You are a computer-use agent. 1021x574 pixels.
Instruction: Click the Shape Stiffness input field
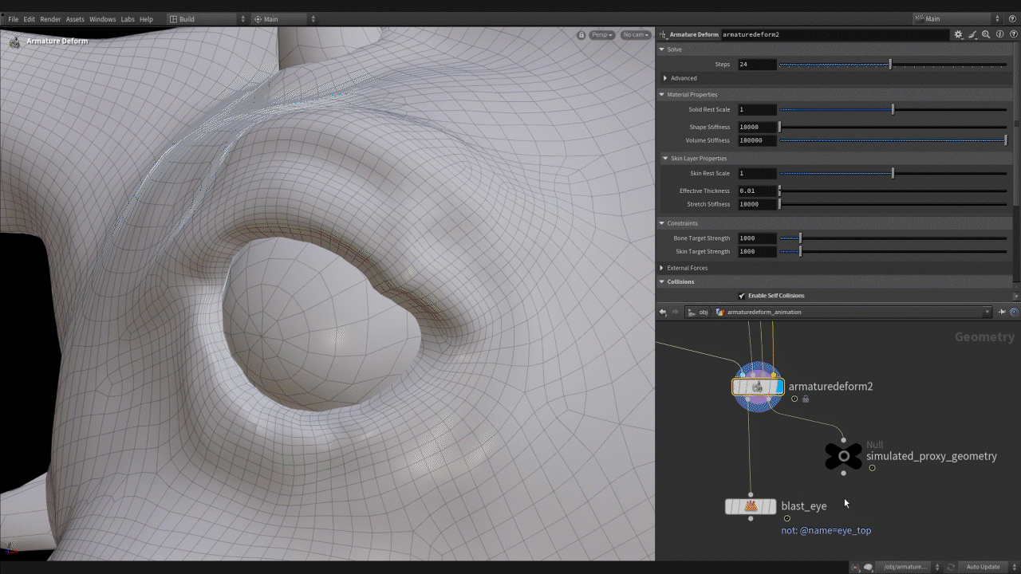pyautogui.click(x=756, y=128)
